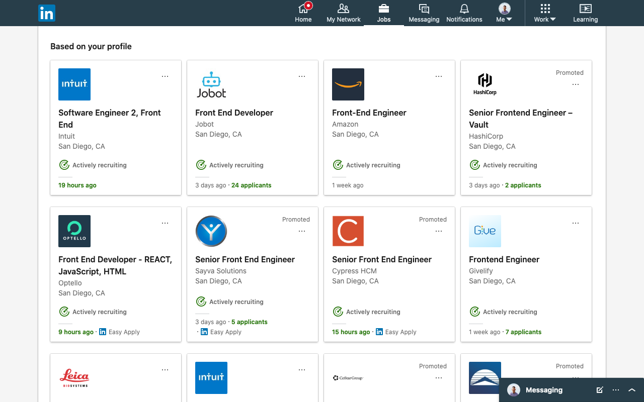Open Front End Developer job at Jobot
644x402 pixels.
pyautogui.click(x=234, y=113)
